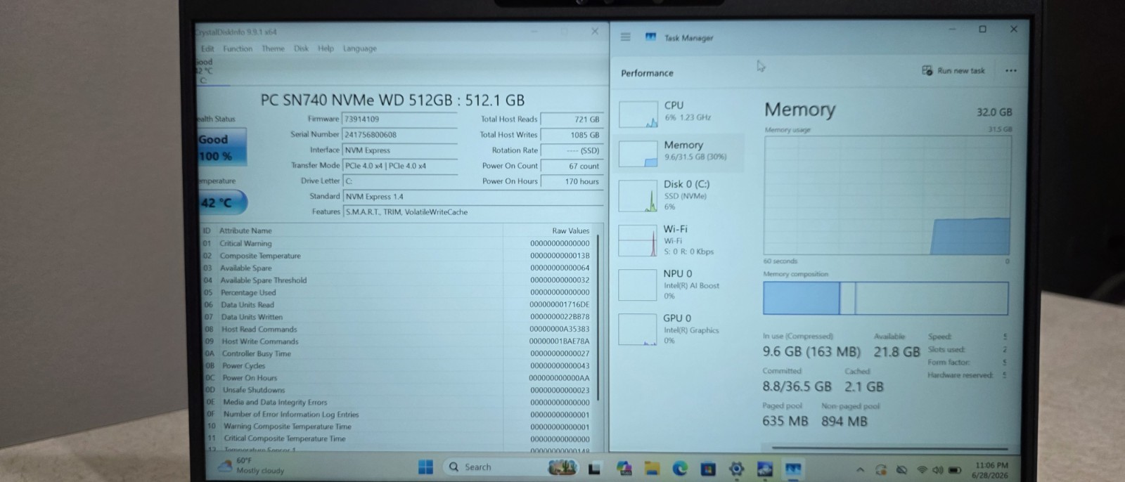Select the Host Read Commands attribute row

point(397,329)
